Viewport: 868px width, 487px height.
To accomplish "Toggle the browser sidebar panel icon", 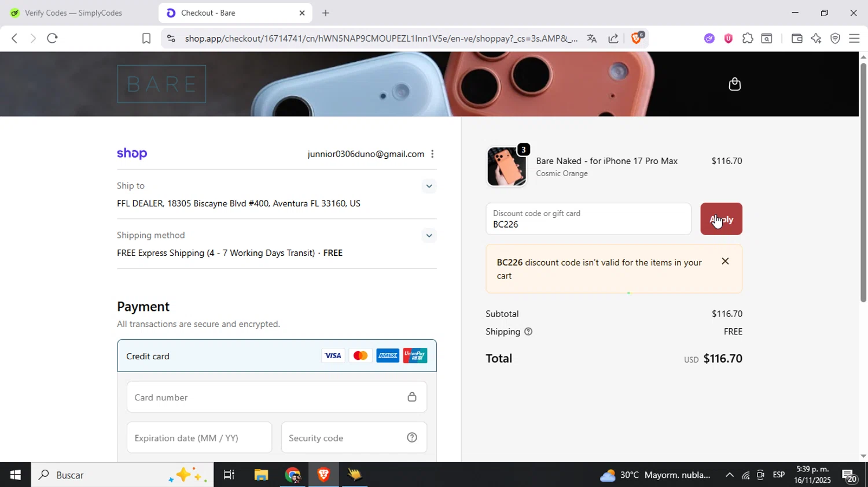I will (x=767, y=39).
